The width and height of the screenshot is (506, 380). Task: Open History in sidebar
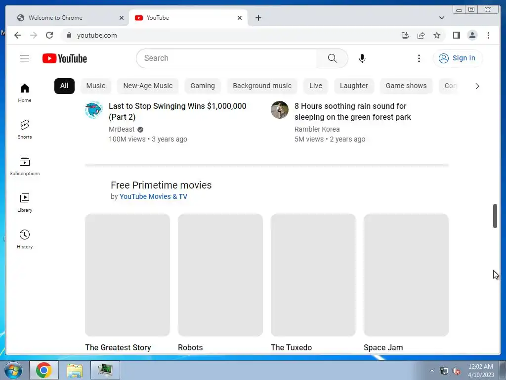click(x=25, y=239)
